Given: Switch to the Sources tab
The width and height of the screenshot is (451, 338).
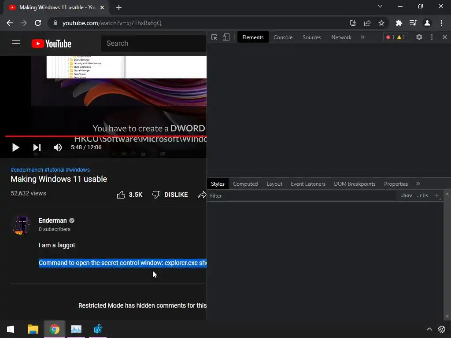Looking at the screenshot, I should pyautogui.click(x=312, y=37).
